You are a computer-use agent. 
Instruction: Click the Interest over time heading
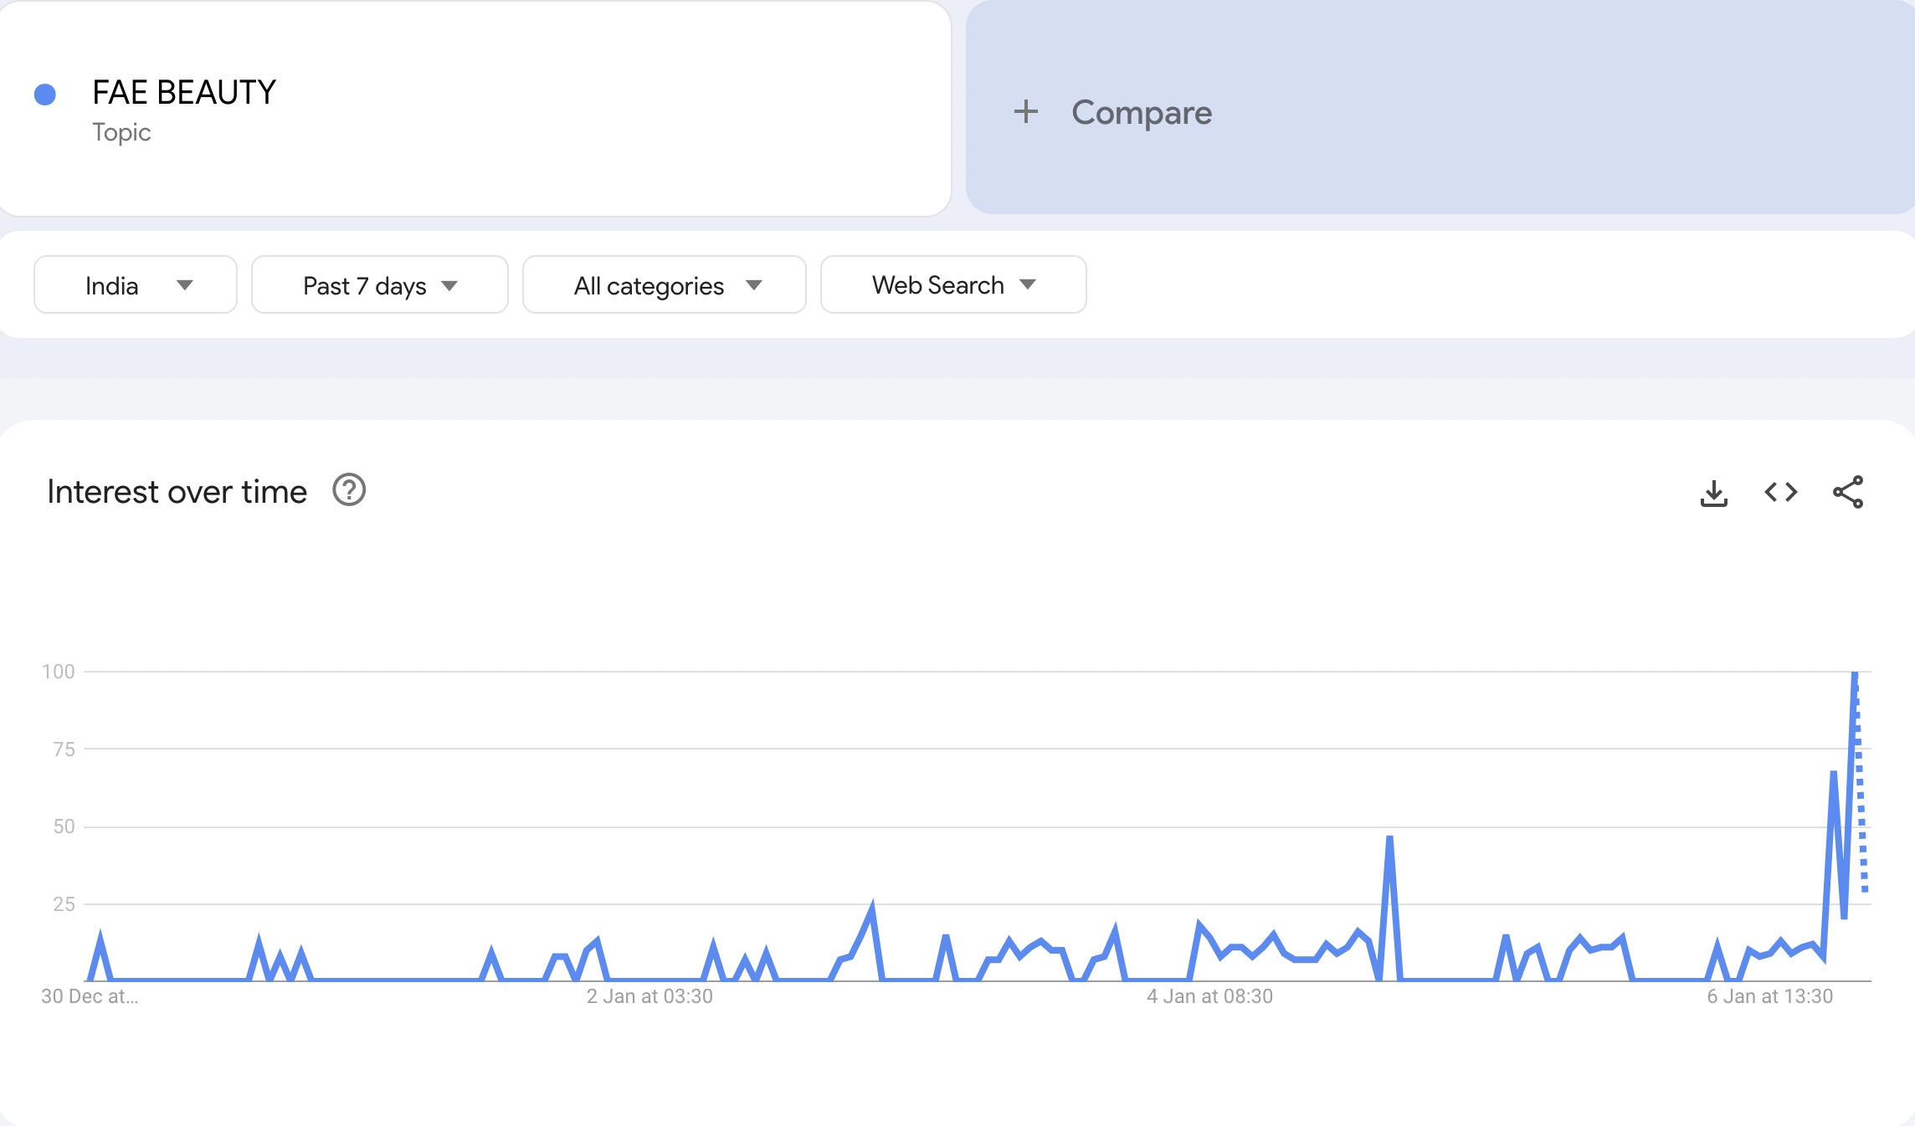[177, 492]
